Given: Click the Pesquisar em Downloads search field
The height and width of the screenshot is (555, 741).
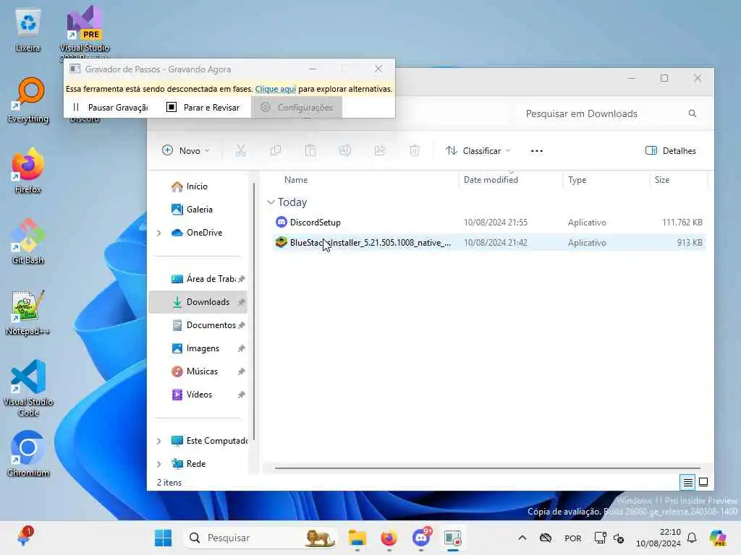Looking at the screenshot, I should point(609,113).
